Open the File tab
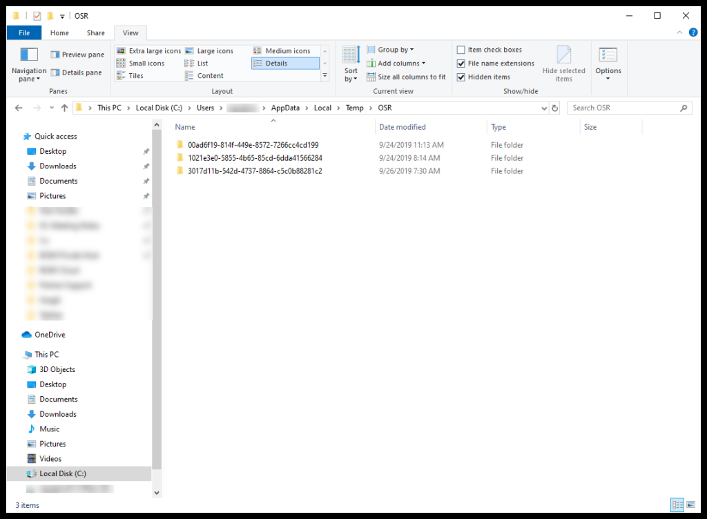Screen dimensions: 707x519 24,32
